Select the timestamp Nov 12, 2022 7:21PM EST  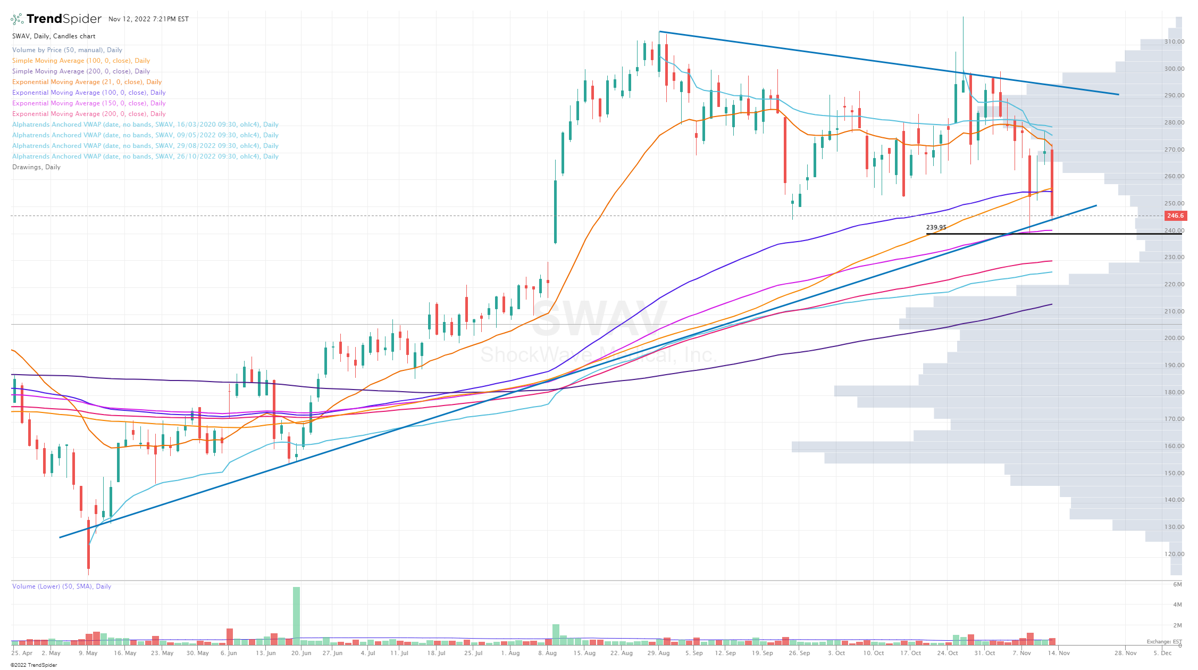click(148, 19)
